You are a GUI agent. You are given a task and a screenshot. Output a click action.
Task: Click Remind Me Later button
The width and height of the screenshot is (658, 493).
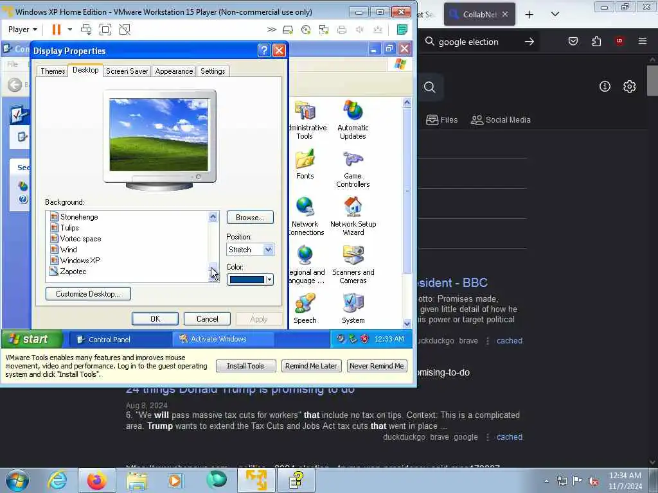311,366
